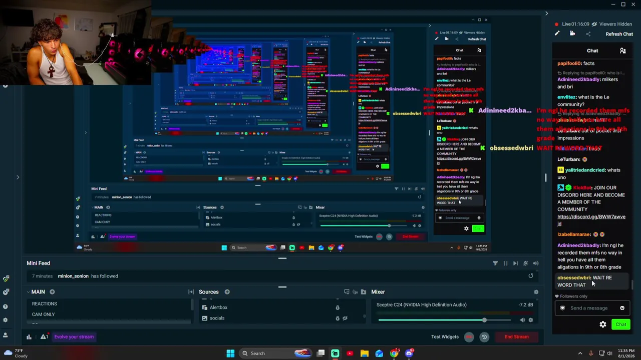This screenshot has height=360, width=641.
Task: Share the stream with the share icon
Action: coord(588,34)
